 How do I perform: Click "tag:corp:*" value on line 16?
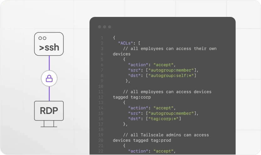(163, 119)
